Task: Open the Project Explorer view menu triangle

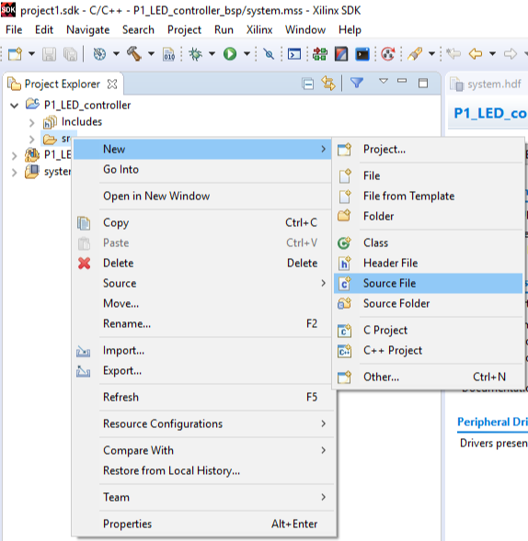Action: [384, 81]
